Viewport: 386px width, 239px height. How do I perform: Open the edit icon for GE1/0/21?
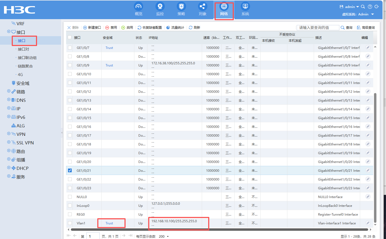[x=368, y=170]
